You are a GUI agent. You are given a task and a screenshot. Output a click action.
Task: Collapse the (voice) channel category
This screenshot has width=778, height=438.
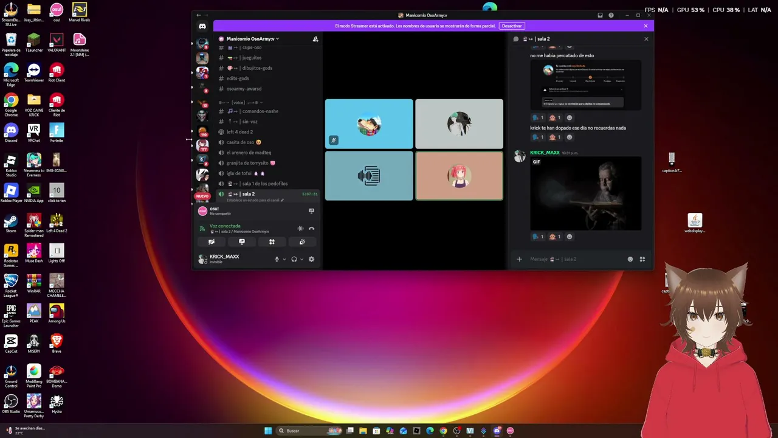pyautogui.click(x=241, y=103)
